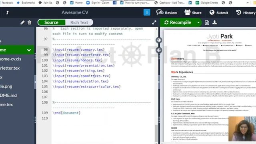Click Submit in top bar
256x144 pixels.
click(x=219, y=12)
